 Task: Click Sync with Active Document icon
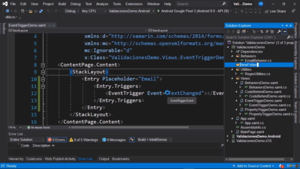tap(262, 31)
